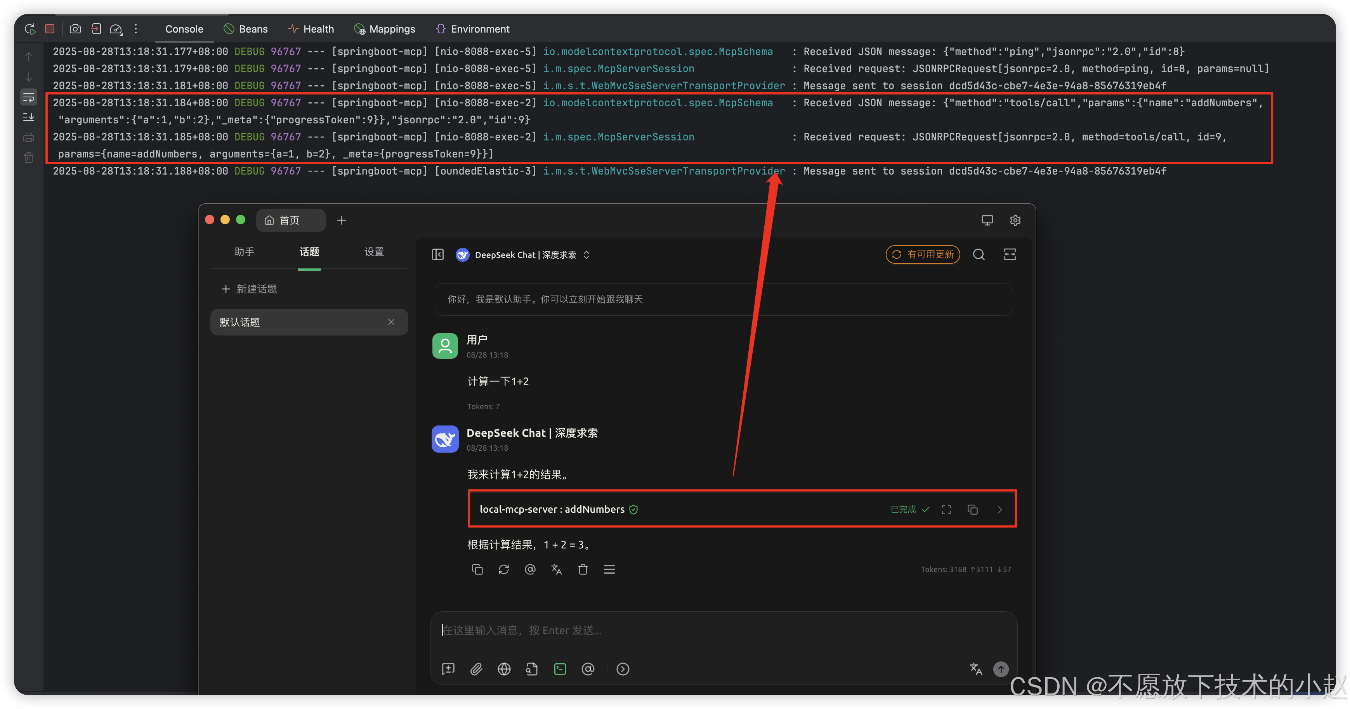Click the expand layout icon in chat header
The height and width of the screenshot is (709, 1350).
point(1010,254)
